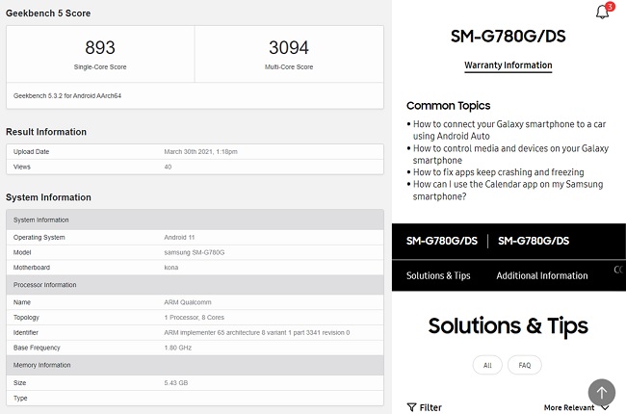Switch to the Solutions & Tips tab
626x414 pixels.
[438, 275]
